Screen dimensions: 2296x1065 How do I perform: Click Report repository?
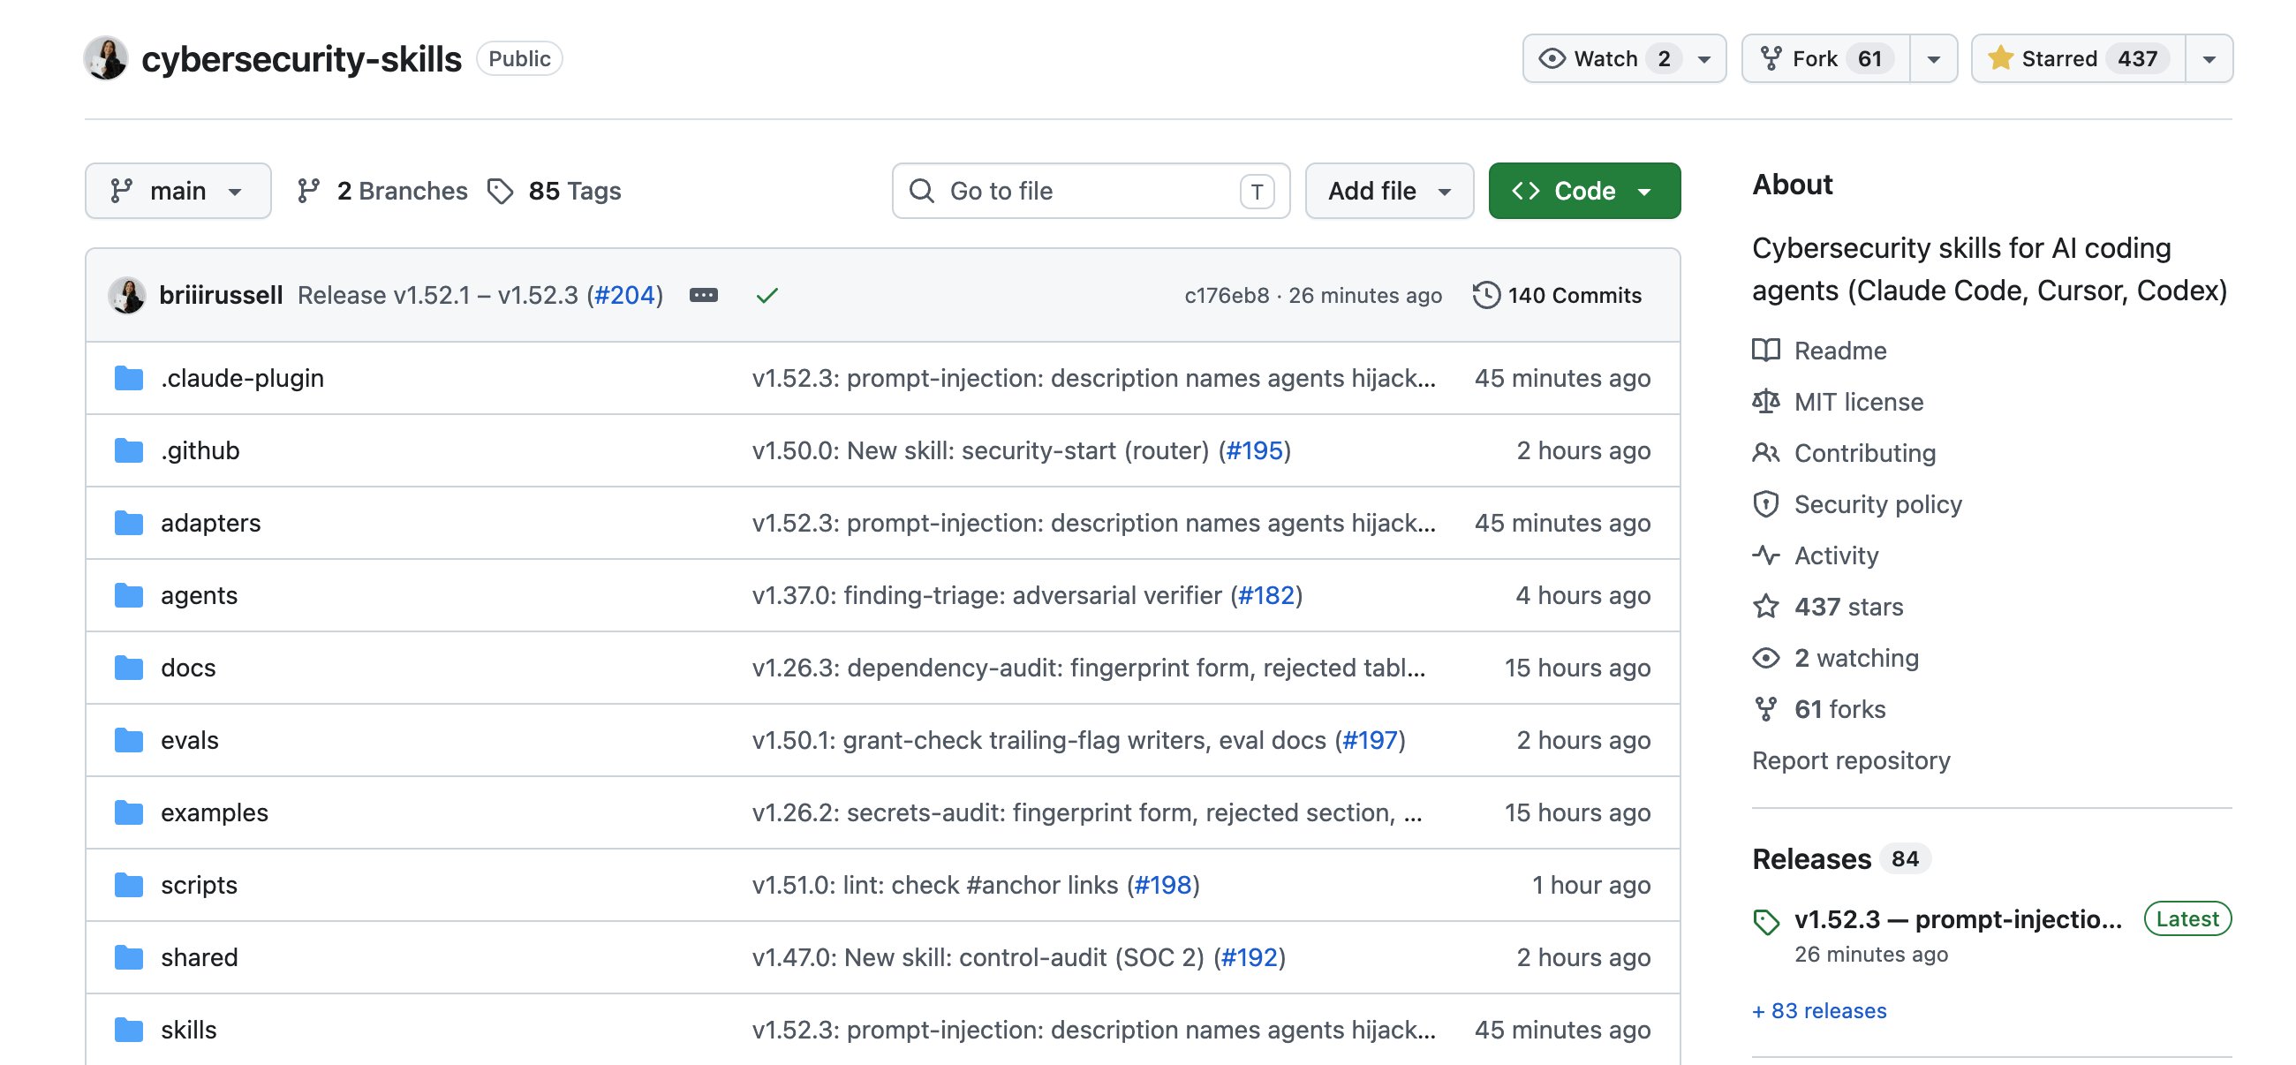[1850, 760]
